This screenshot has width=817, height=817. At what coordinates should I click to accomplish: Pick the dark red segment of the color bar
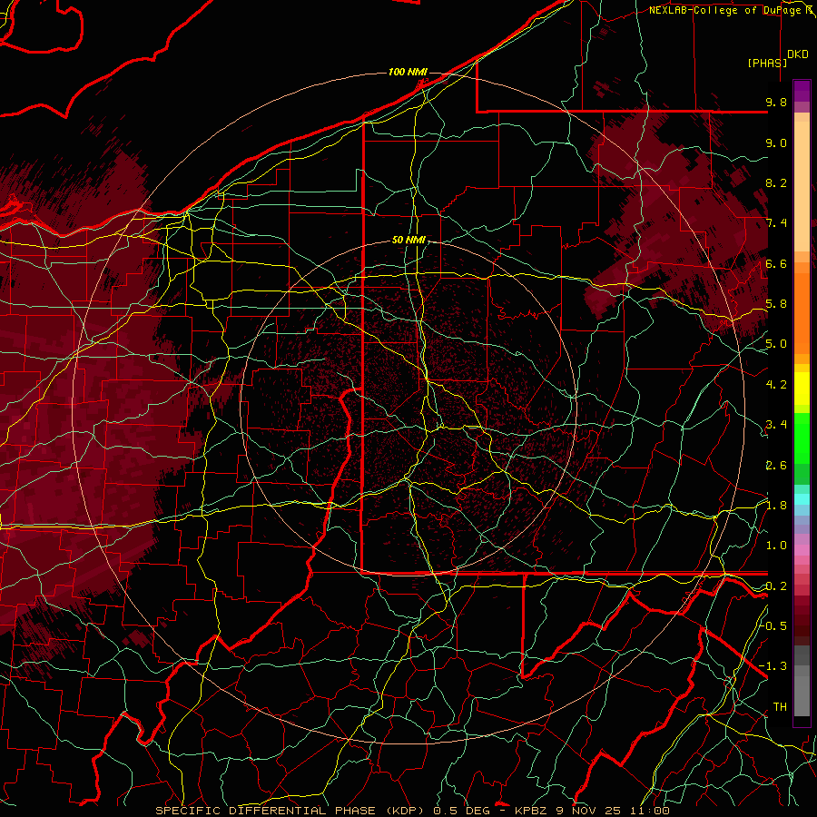[802, 615]
